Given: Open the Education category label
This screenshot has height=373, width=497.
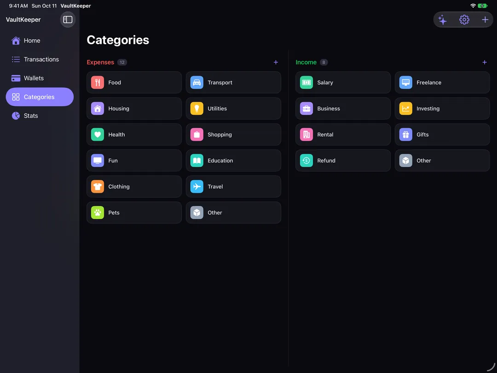Looking at the screenshot, I should point(220,161).
